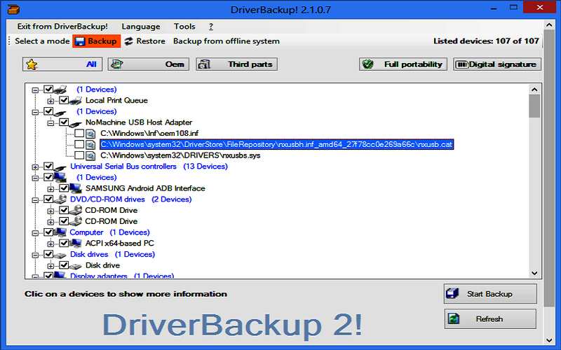Screen dimensions: 561x350
Task: Select the C:\Windows\system32\DRIVERS\nxusbs.sys row
Action: pyautogui.click(x=180, y=155)
